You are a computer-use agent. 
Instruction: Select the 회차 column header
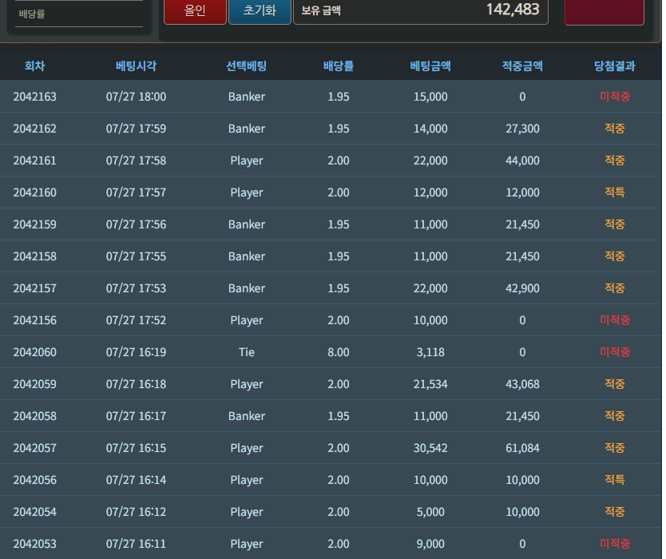click(x=35, y=65)
